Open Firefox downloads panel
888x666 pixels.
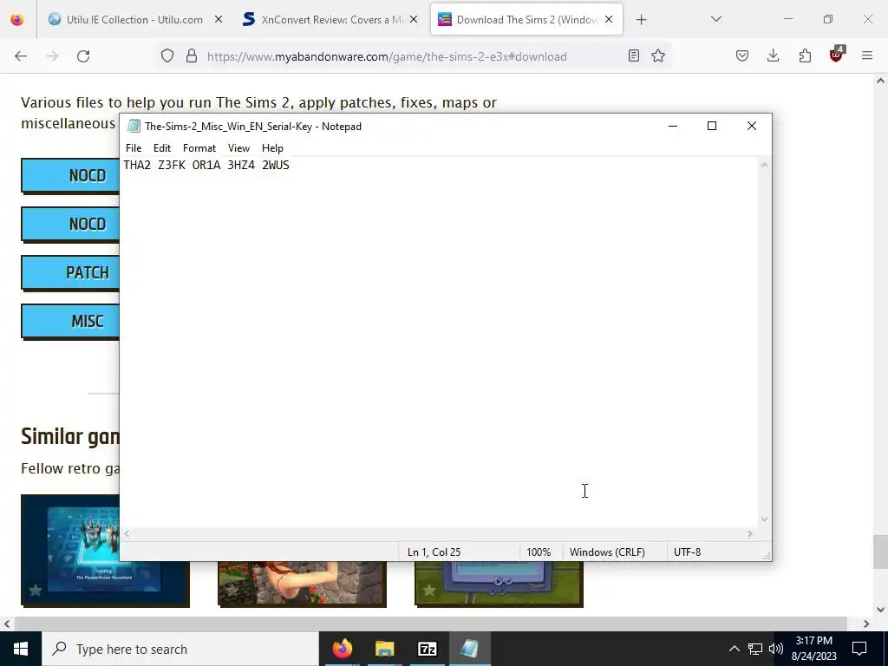[773, 55]
